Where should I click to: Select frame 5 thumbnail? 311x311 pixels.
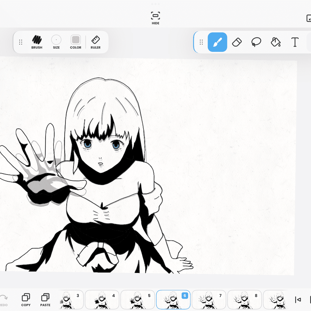(x=138, y=300)
